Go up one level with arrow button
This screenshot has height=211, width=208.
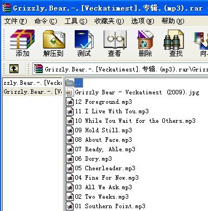pos(14,69)
